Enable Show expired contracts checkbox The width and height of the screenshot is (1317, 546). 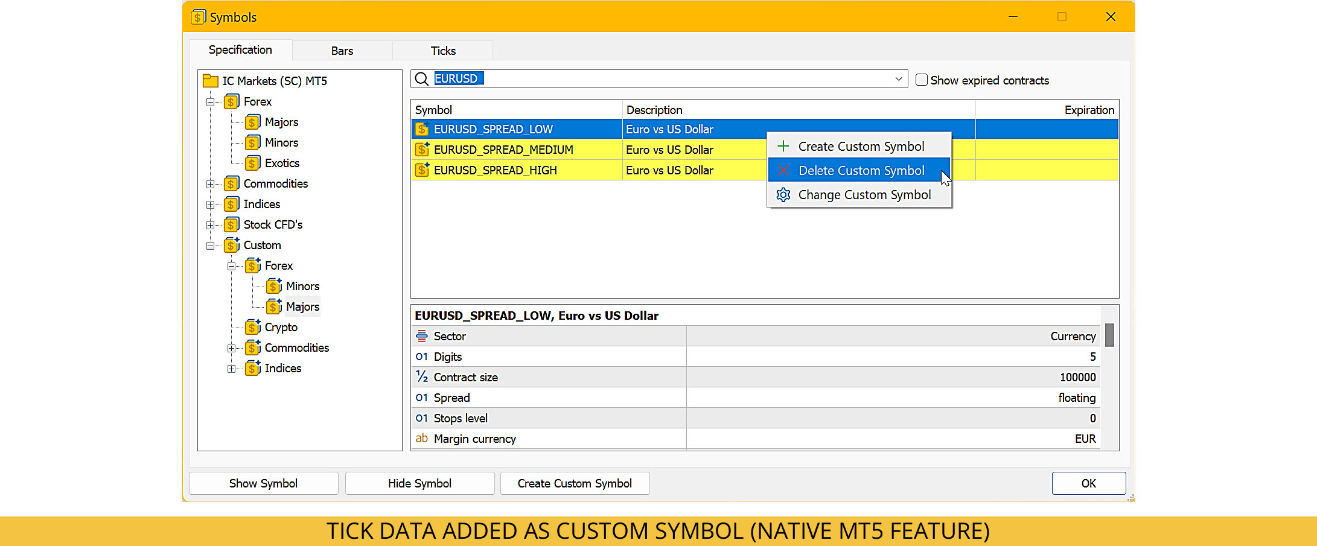point(922,80)
